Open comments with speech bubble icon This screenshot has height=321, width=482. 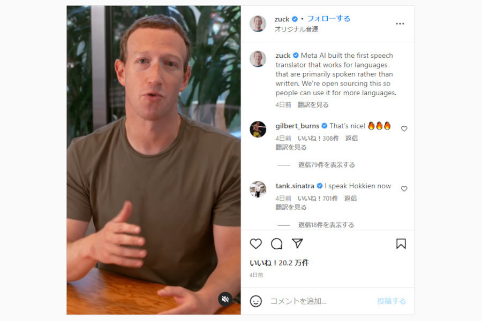[x=277, y=243]
